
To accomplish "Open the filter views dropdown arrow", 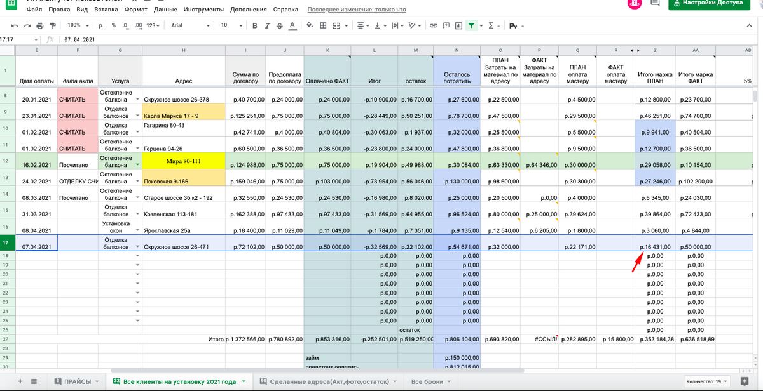I will (x=481, y=25).
